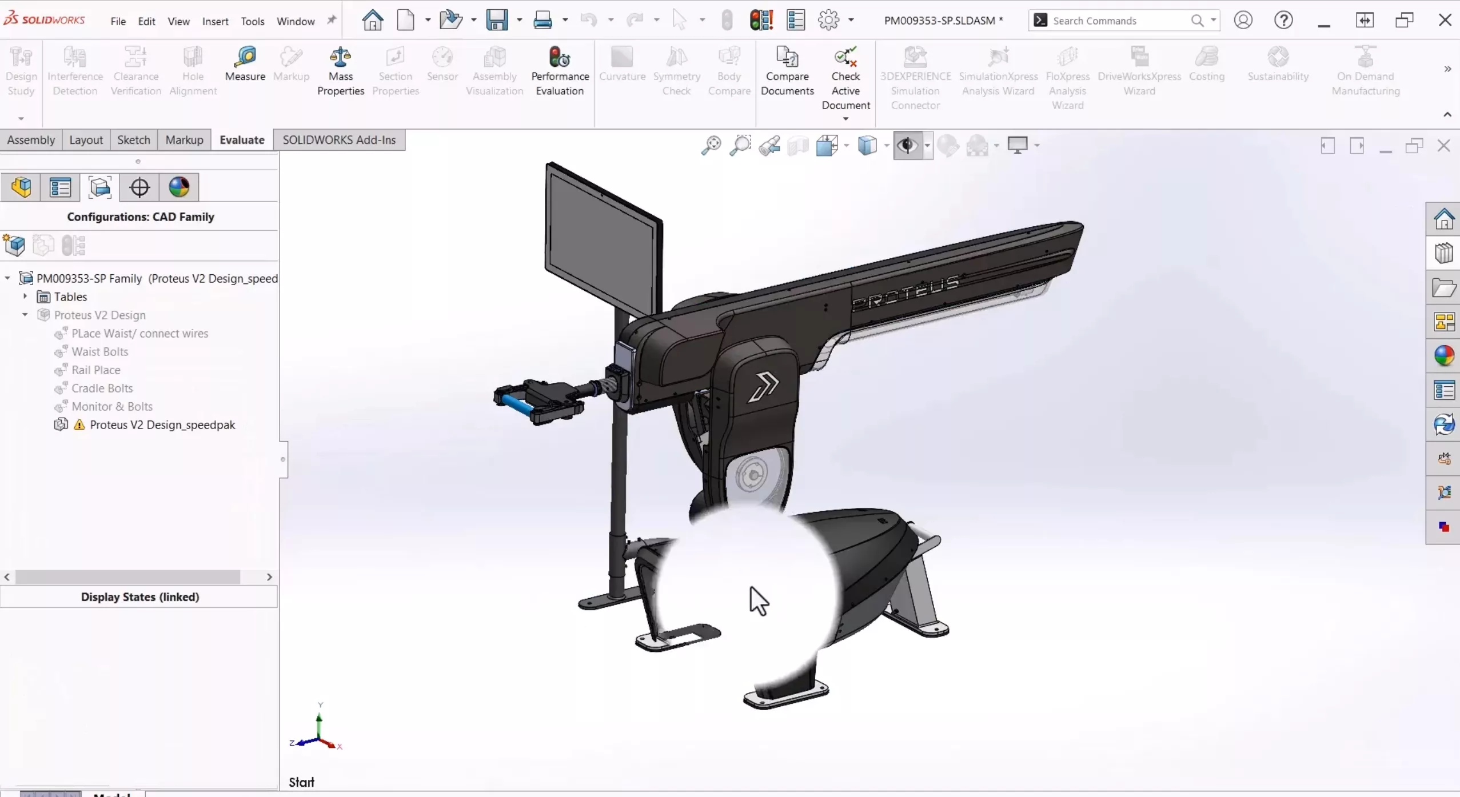The image size is (1460, 797).
Task: Pin the menu bar with the pushpin
Action: (x=332, y=20)
